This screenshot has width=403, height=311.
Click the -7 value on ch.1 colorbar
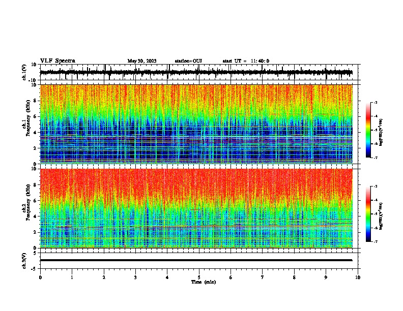tap(375, 158)
